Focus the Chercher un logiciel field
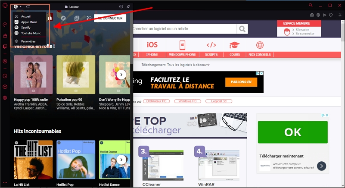 [x=185, y=29]
